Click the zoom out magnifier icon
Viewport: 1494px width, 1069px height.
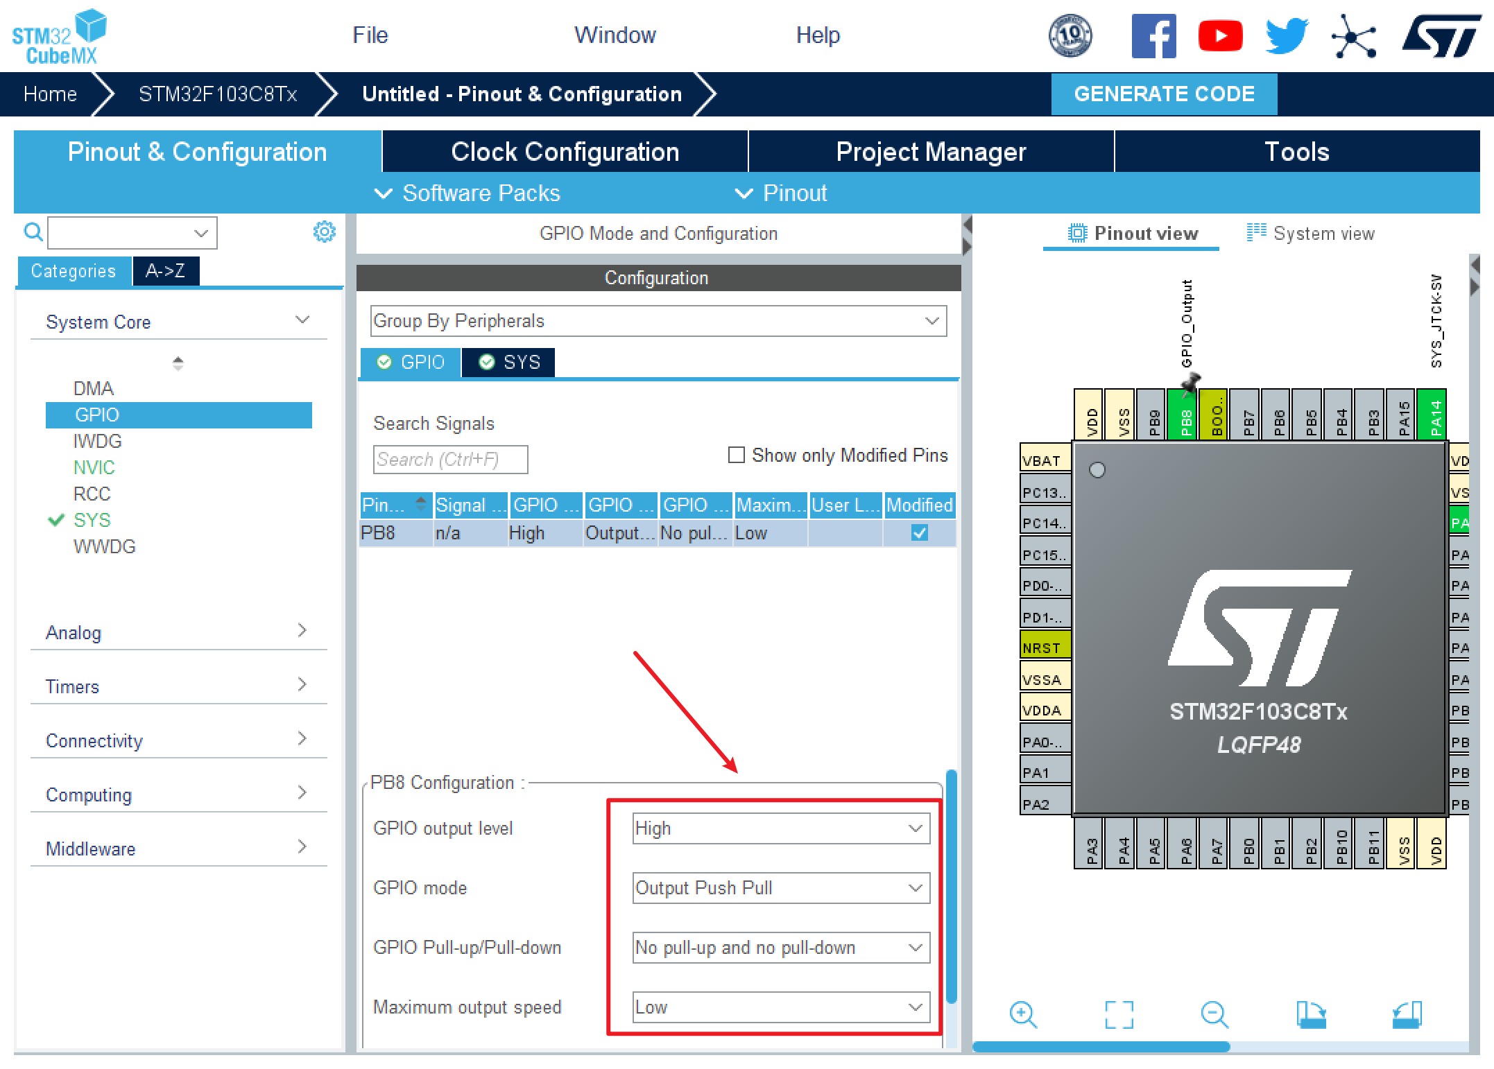pos(1214,1015)
